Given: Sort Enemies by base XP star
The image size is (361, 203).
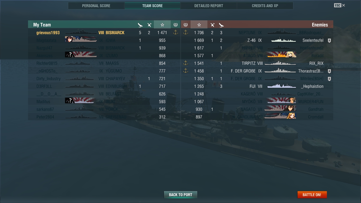Looking at the screenshot, I should tap(199, 25).
